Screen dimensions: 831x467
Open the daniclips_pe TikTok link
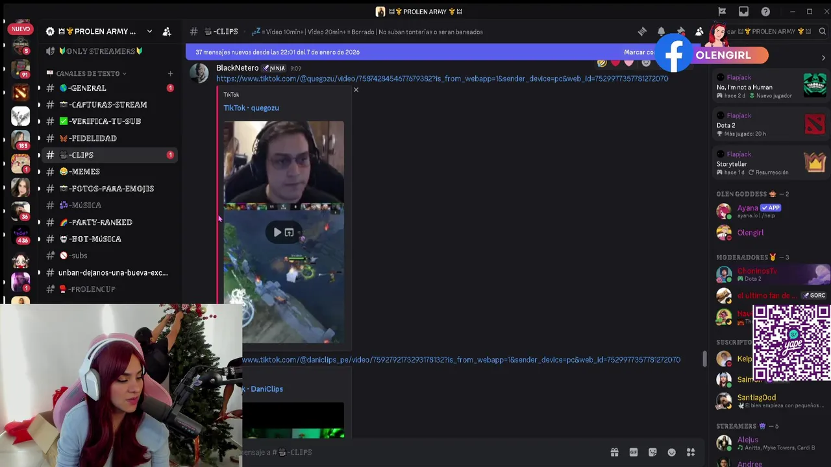pos(461,359)
